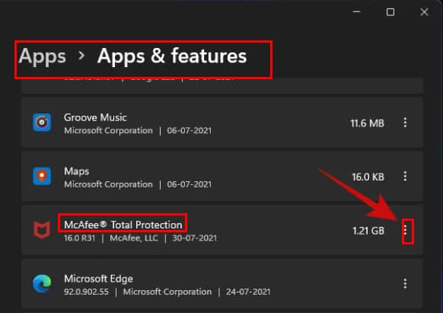Open McAfee Total Protection three-dot menu
Screen dimensions: 443x313
406,230
